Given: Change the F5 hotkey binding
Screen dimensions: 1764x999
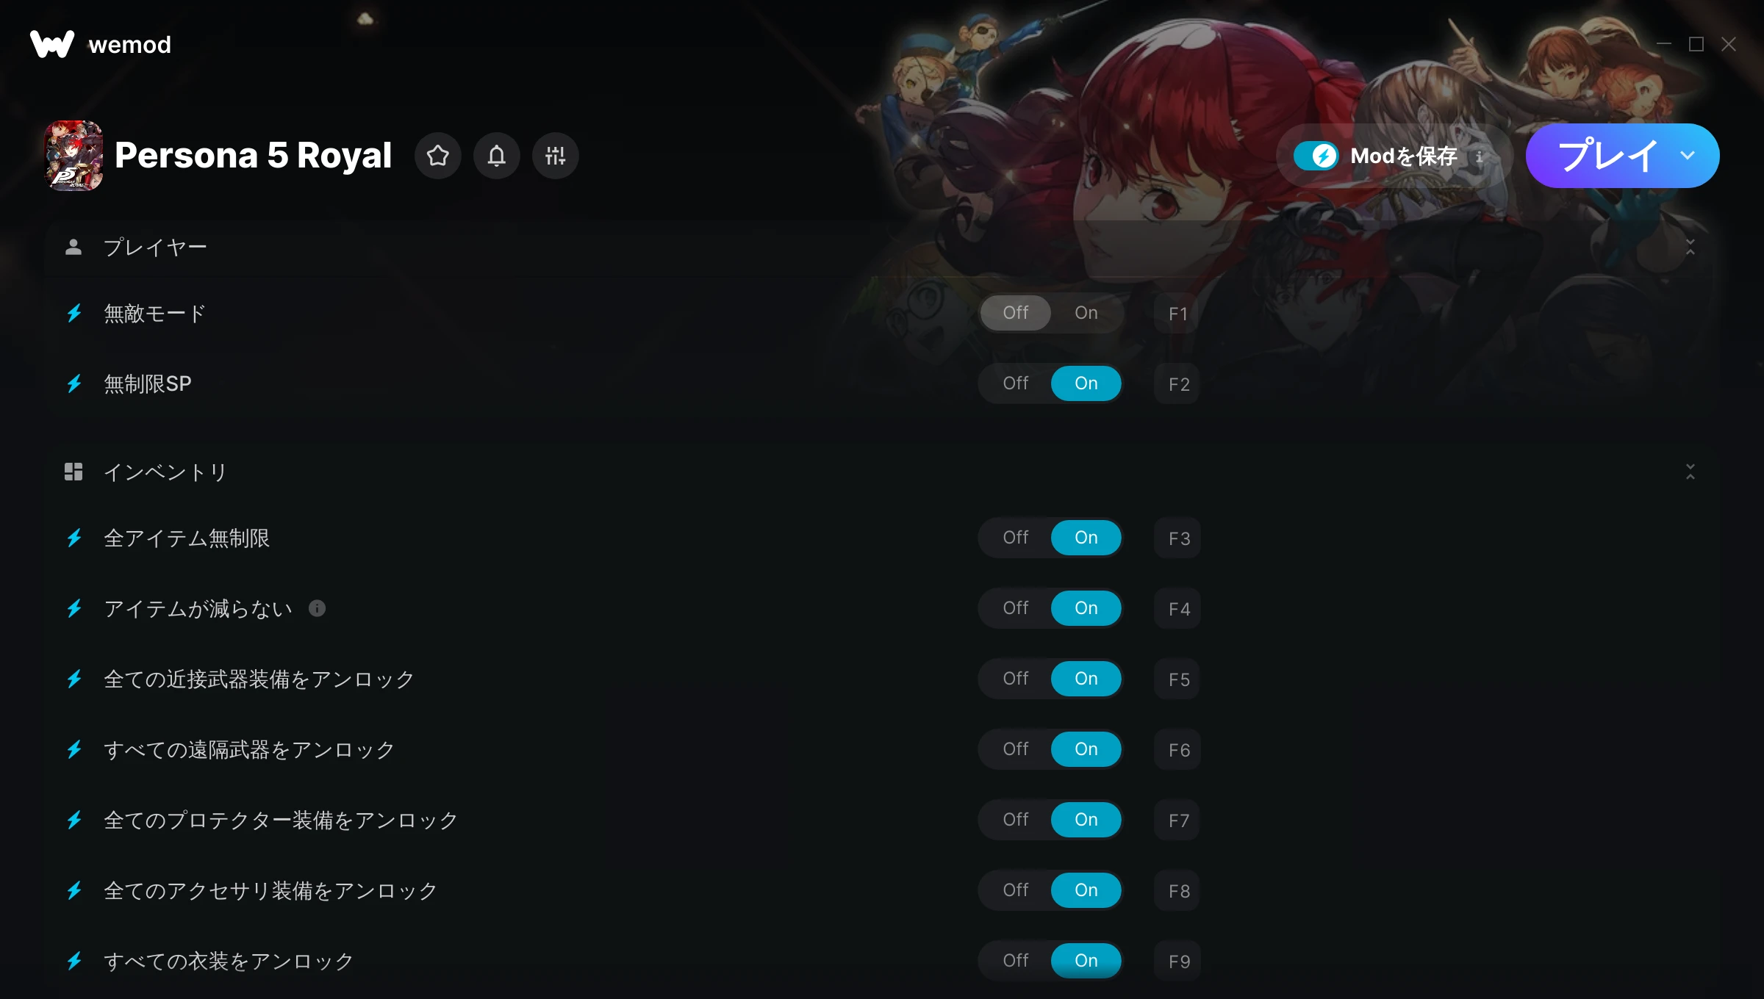Looking at the screenshot, I should 1177,679.
